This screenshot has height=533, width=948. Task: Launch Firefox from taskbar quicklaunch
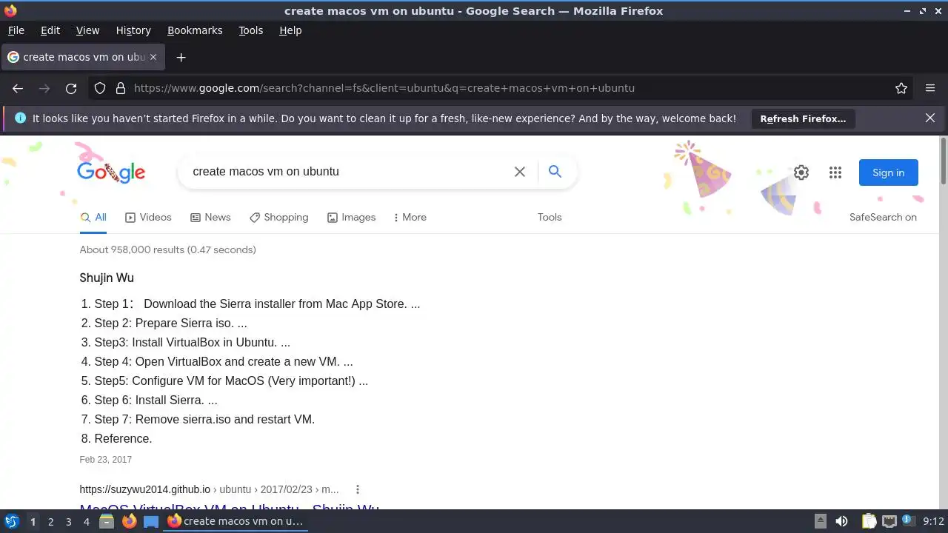[130, 521]
